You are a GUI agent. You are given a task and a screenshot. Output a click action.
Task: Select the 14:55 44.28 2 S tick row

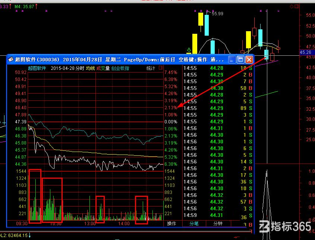point(218,95)
